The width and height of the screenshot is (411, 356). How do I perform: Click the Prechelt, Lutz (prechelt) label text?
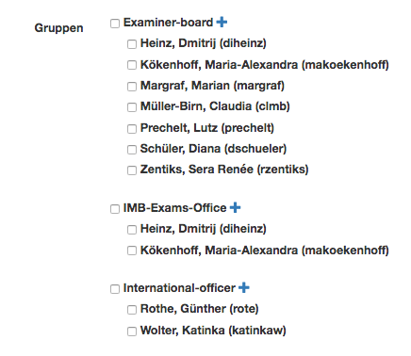point(207,128)
